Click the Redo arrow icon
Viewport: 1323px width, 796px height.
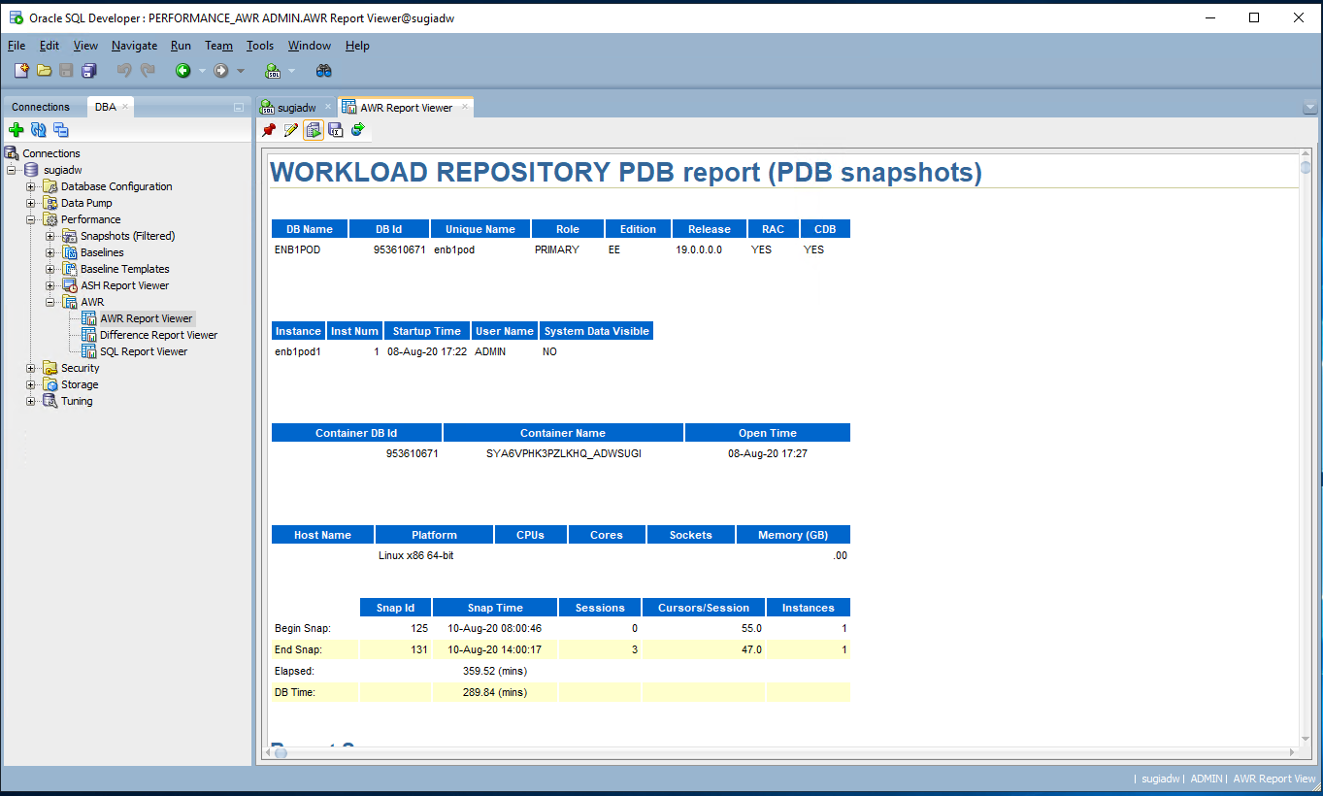148,70
